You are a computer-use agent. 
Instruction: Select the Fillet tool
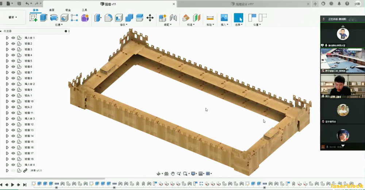click(108, 18)
